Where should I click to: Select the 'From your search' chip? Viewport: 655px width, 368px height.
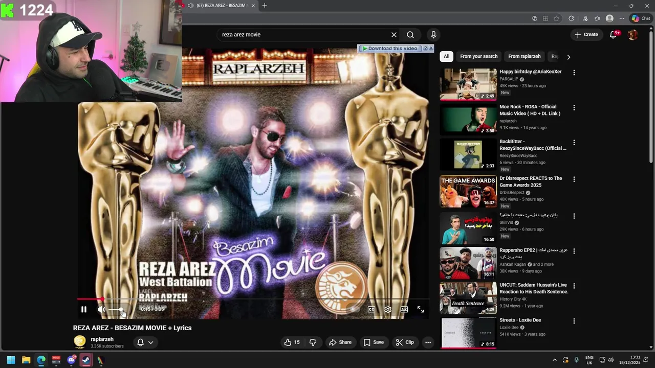[479, 56]
